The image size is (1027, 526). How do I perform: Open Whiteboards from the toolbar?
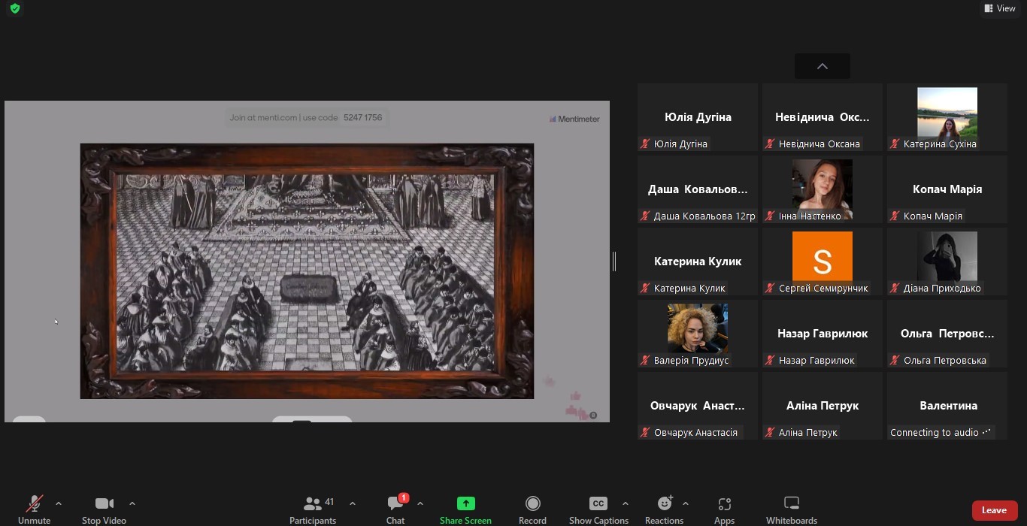(x=791, y=509)
